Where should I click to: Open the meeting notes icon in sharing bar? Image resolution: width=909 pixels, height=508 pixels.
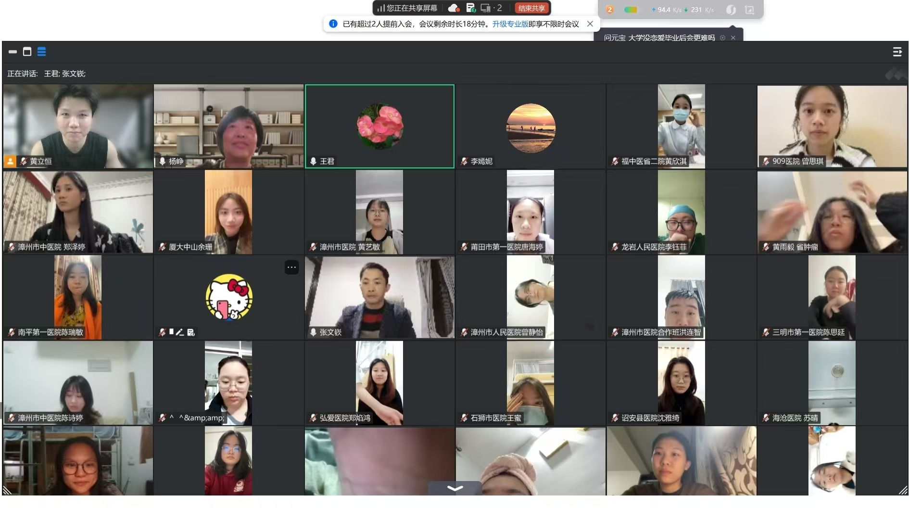471,8
